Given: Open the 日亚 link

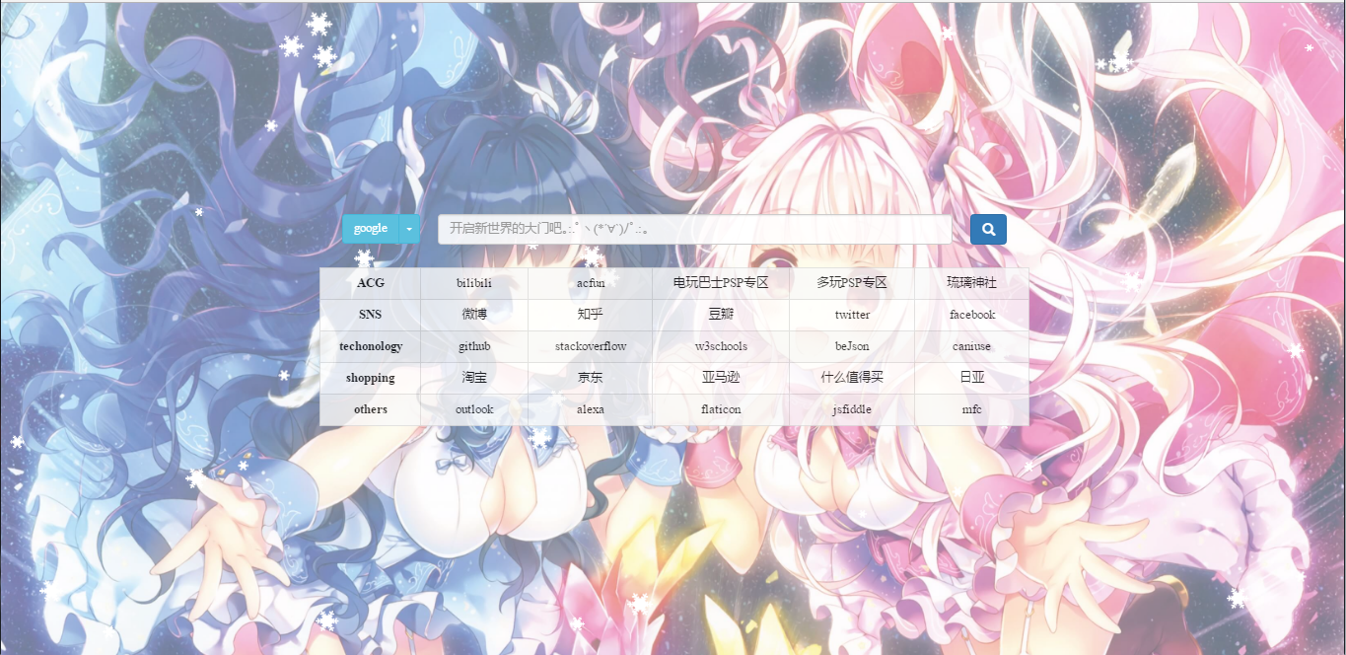Looking at the screenshot, I should coord(972,378).
